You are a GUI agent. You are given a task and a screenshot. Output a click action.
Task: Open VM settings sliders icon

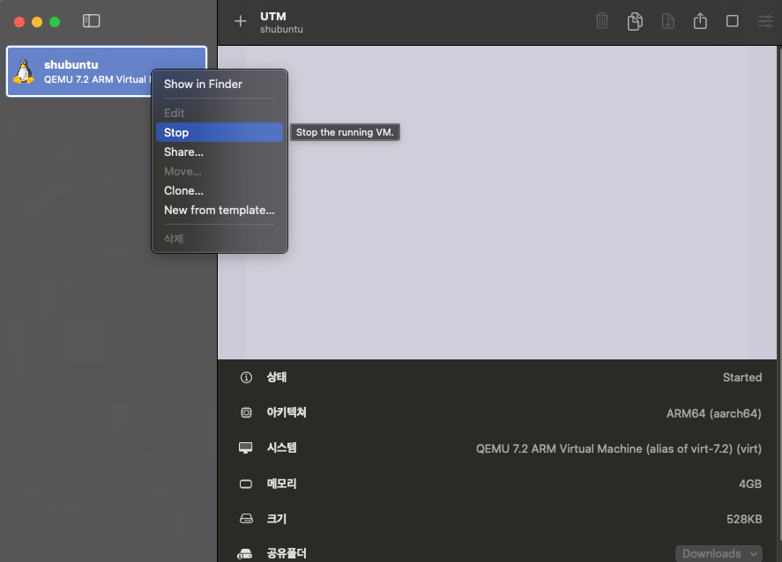pyautogui.click(x=765, y=21)
